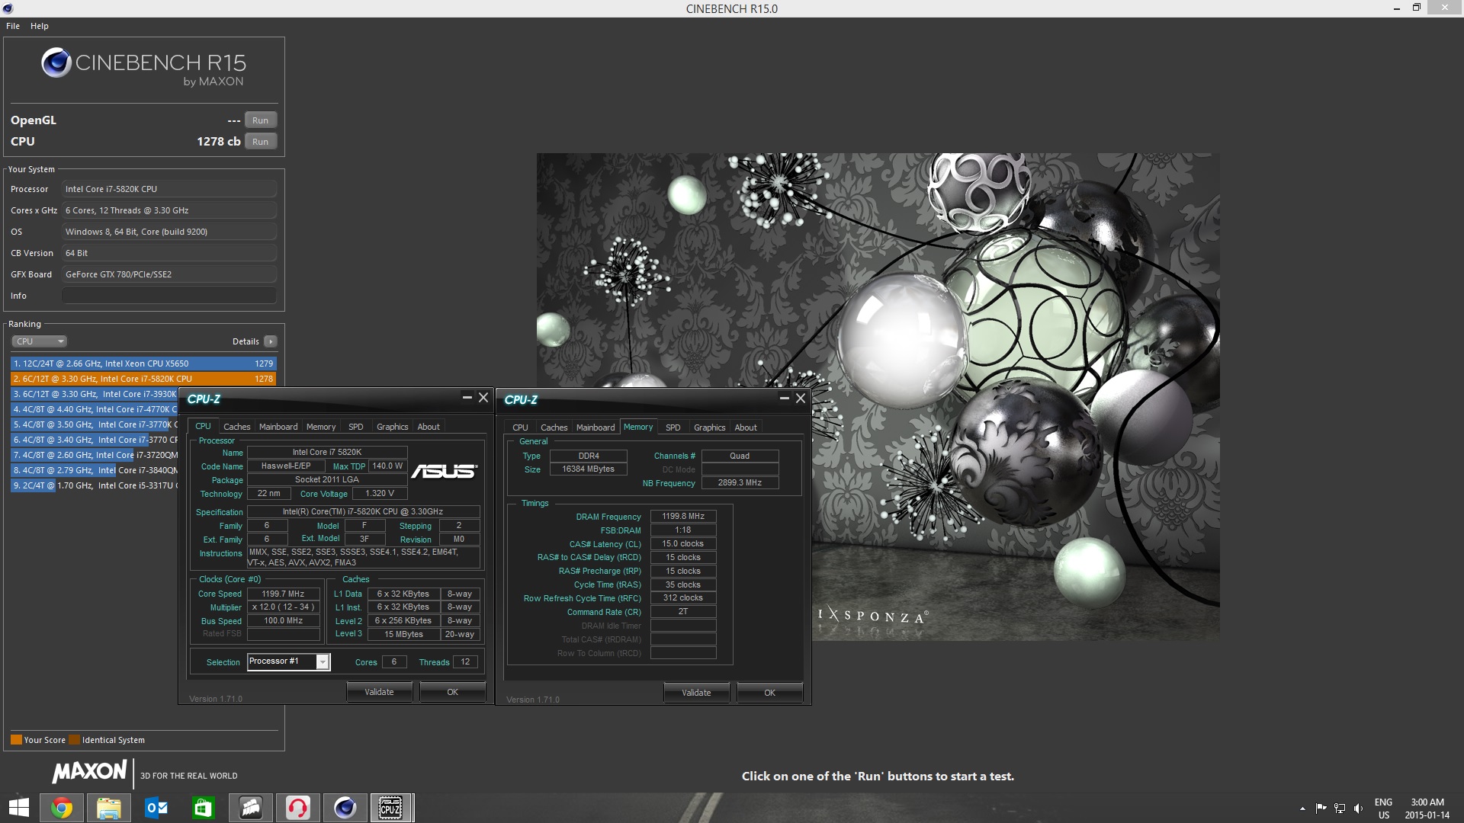Image resolution: width=1464 pixels, height=823 pixels.
Task: Click the Cinebench R15 logo sphere
Action: [x=56, y=63]
